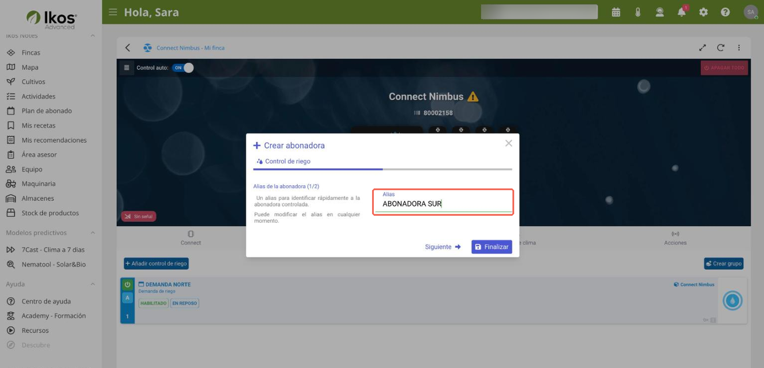Collapse the Modelos predictivos section

pyautogui.click(x=93, y=233)
